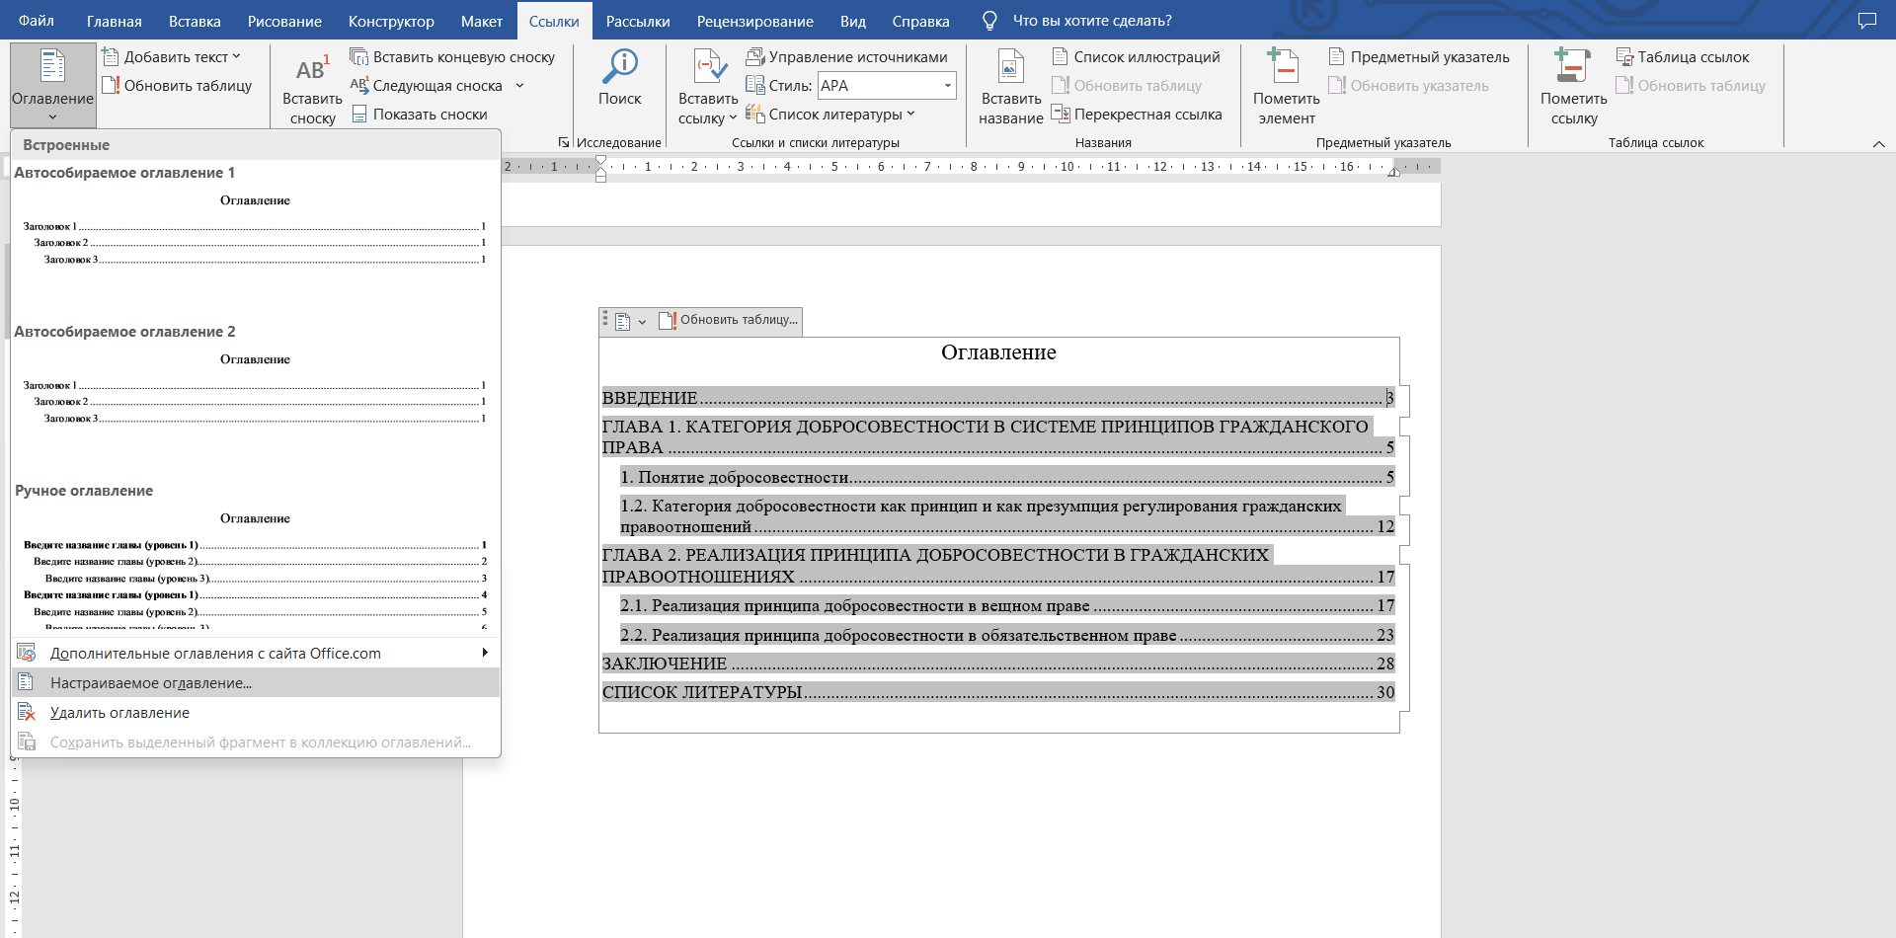Click Пометить ссылку button
The image size is (1896, 938).
tap(1573, 88)
